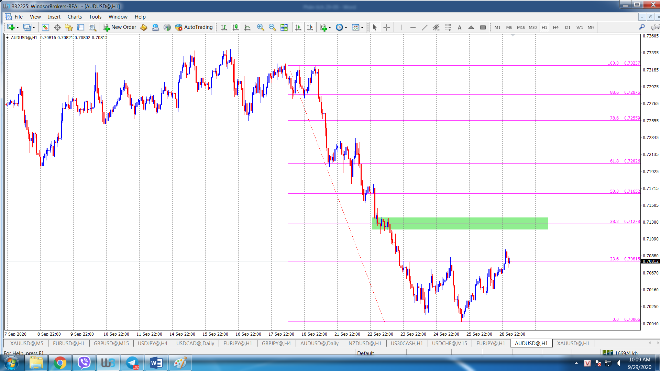The image size is (660, 371).
Task: Open Google Chrome from the taskbar
Action: (x=60, y=363)
